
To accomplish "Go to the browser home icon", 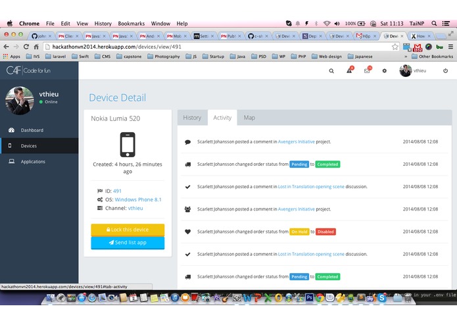I will (36, 47).
